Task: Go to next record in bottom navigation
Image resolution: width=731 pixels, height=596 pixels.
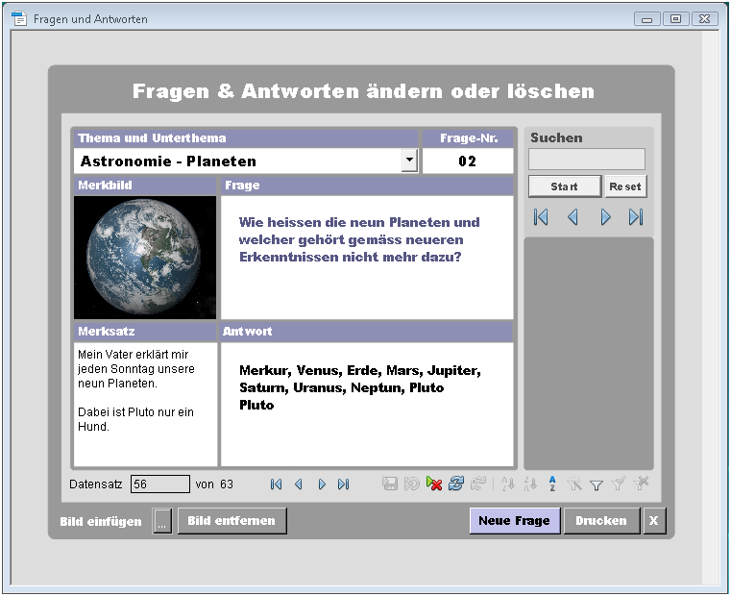Action: (x=322, y=484)
